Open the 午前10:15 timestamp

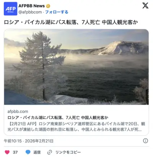(x=13, y=141)
